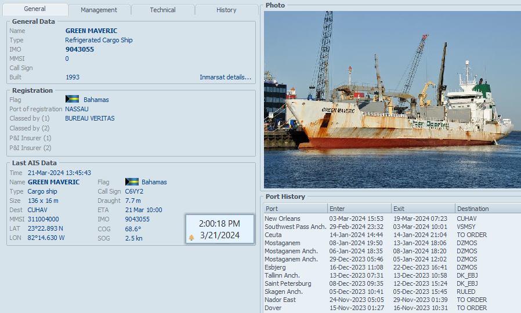521x313 pixels.
Task: Select the Southwest Pass Anch. row
Action: [x=392, y=227]
